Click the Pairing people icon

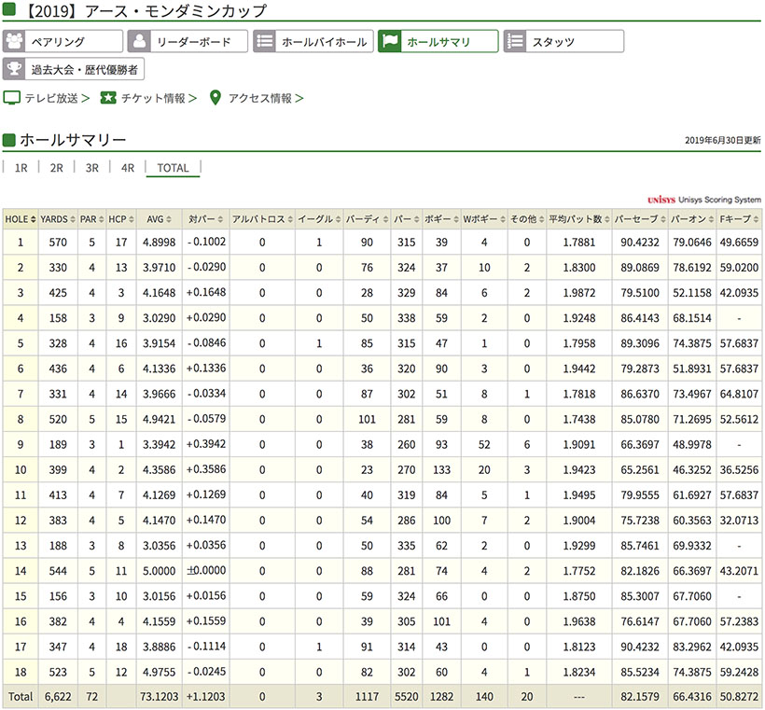15,42
